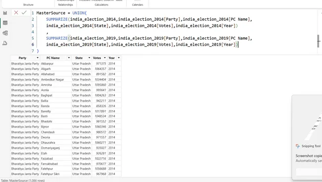Select Bharatiya Janta Party cell in Aligarh row

pos(25,69)
